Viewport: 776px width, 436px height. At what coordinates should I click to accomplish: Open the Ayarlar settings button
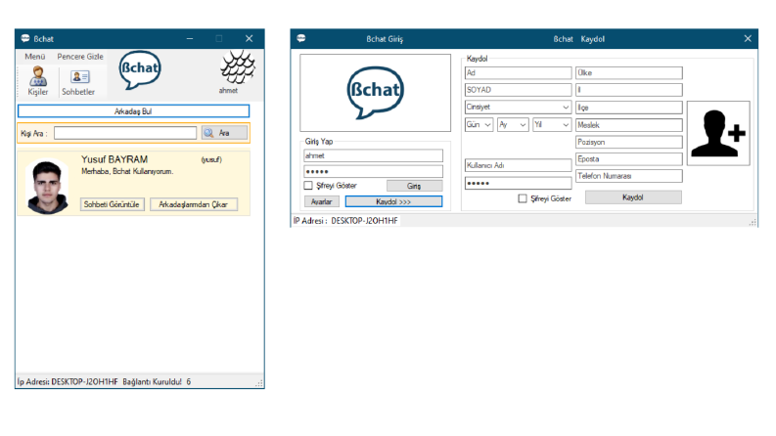[x=322, y=201]
